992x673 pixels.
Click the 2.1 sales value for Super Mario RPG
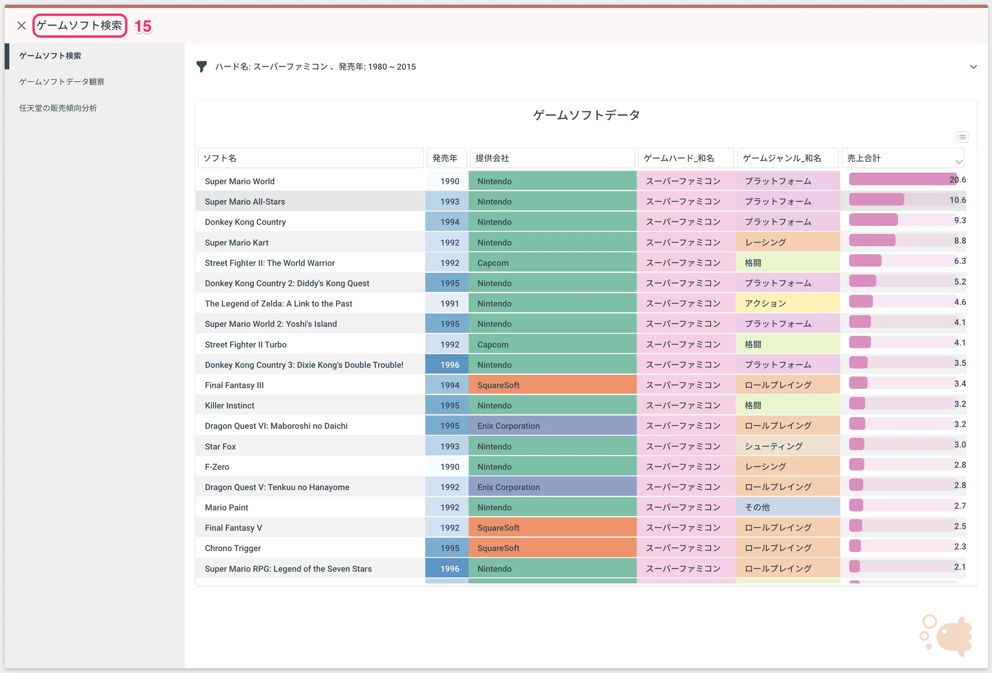pos(960,567)
